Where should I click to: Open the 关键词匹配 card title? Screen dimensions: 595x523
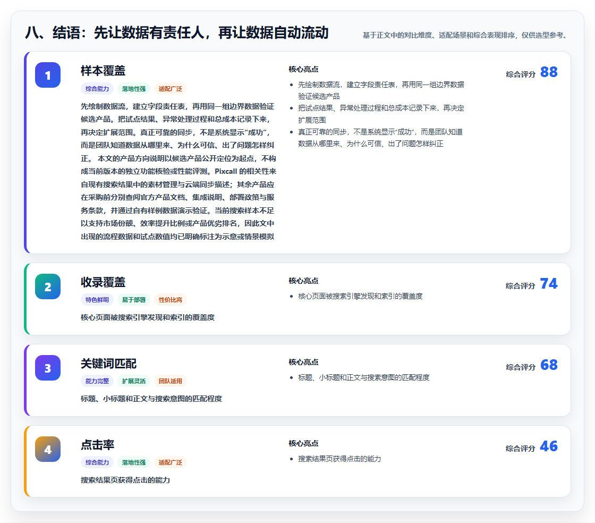108,364
